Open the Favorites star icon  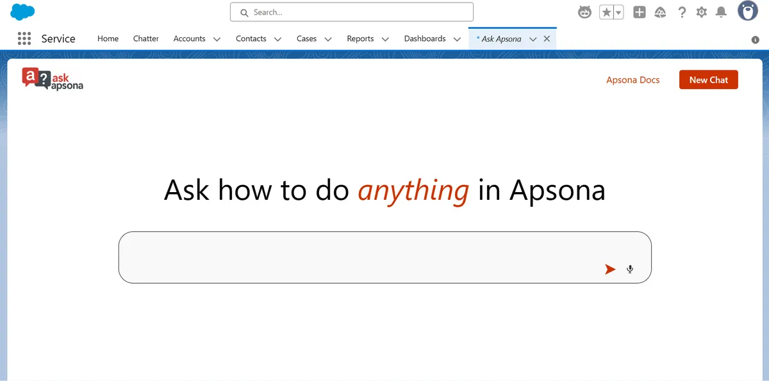point(606,12)
